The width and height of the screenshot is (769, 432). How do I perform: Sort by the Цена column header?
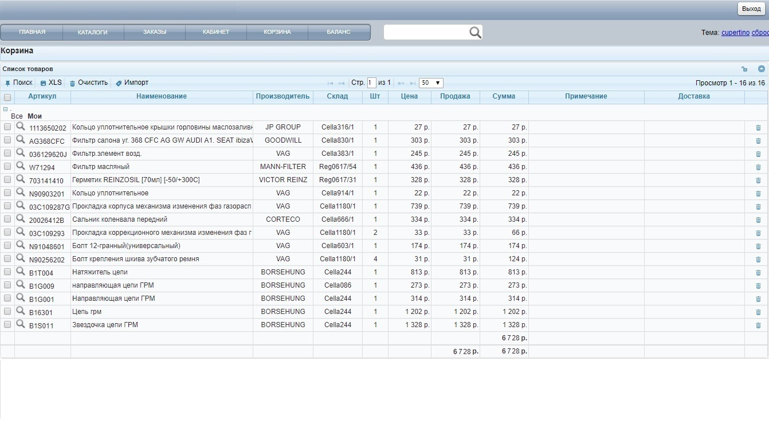(x=410, y=96)
